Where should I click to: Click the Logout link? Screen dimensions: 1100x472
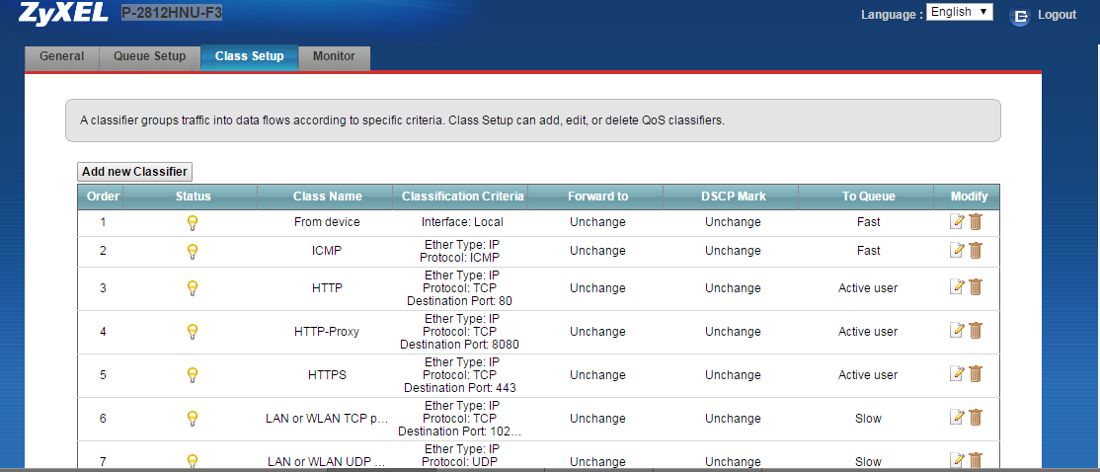1057,15
